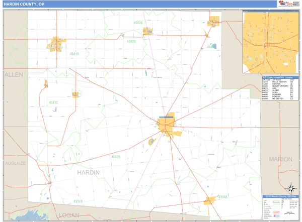Click the ALLEN county label
This screenshot has width=302, height=222.
[14, 74]
